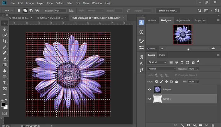Select the Move tool
This screenshot has width=221, height=127.
click(5, 29)
